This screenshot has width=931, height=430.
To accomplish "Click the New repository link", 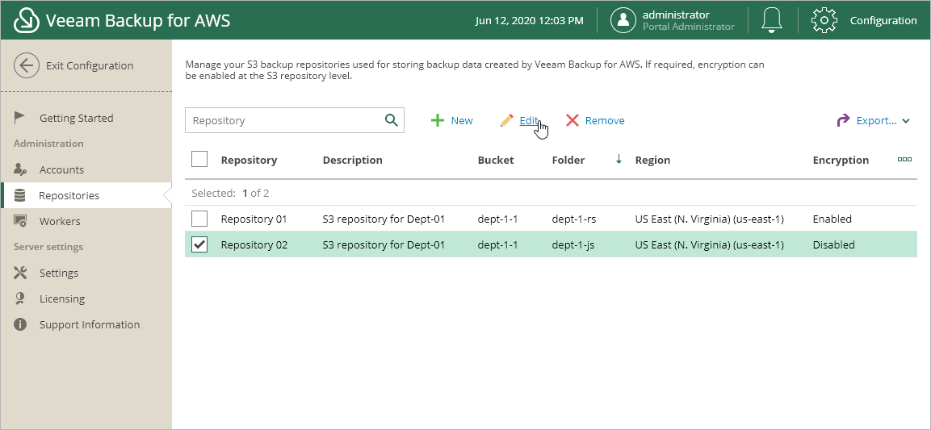I will pyautogui.click(x=462, y=120).
